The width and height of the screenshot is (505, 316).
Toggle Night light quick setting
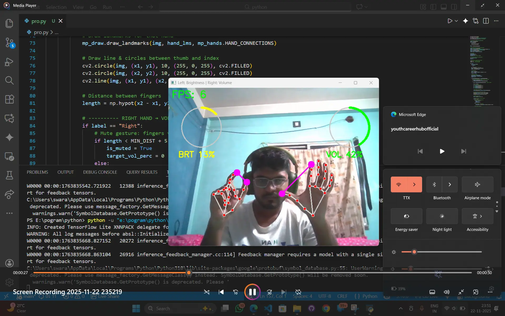442,216
